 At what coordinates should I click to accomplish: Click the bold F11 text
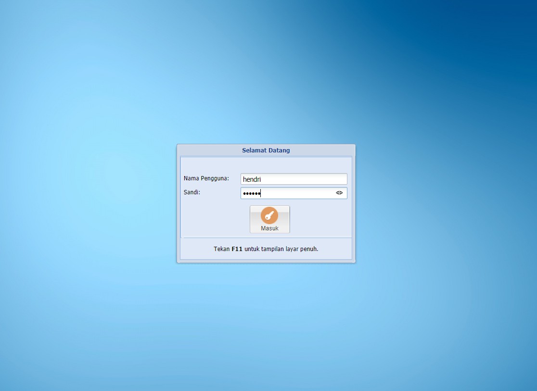pyautogui.click(x=237, y=249)
